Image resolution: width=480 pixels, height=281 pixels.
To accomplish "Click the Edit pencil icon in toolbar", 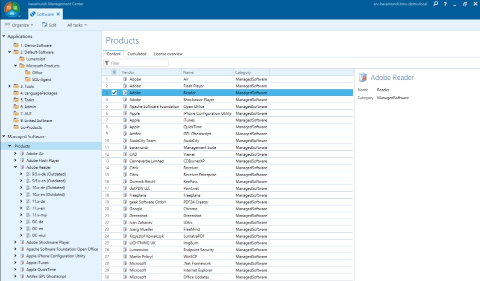I will click(x=45, y=25).
